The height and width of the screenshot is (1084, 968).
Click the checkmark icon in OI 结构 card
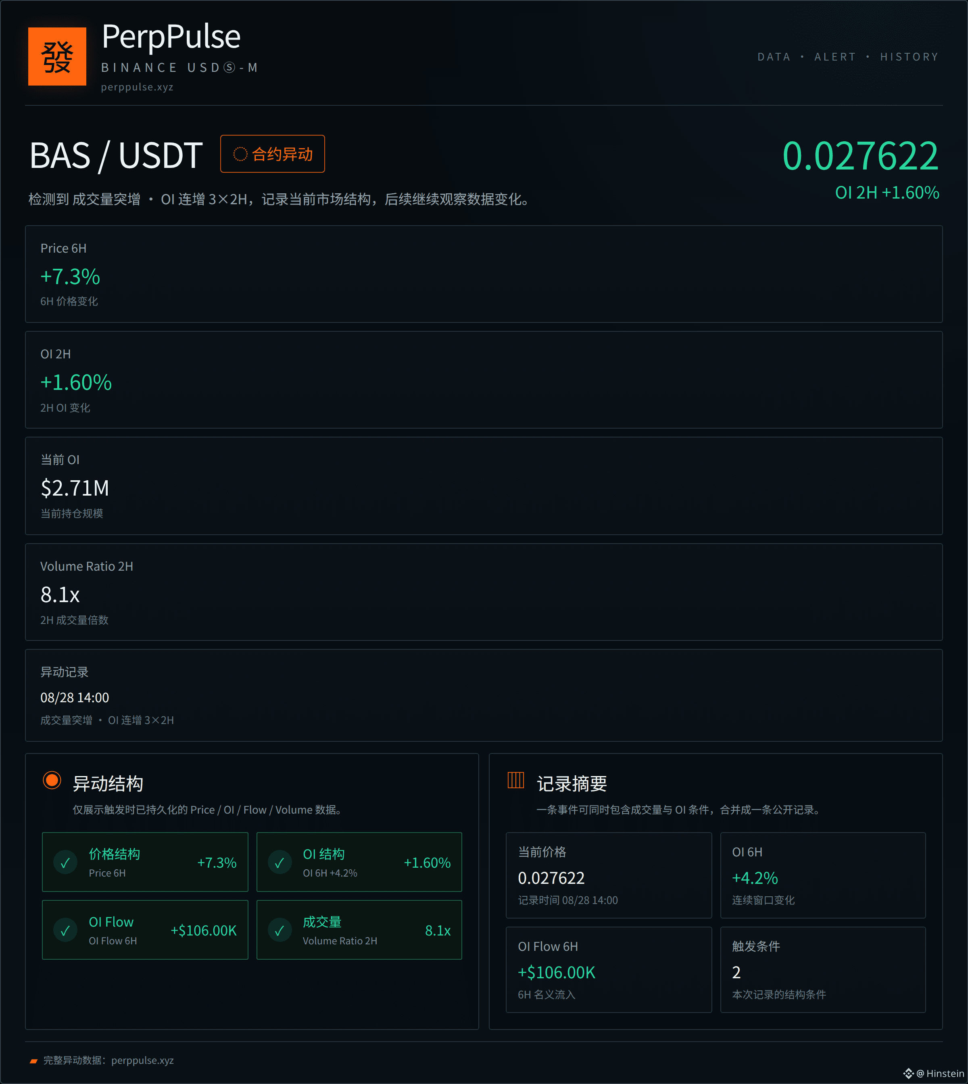280,862
